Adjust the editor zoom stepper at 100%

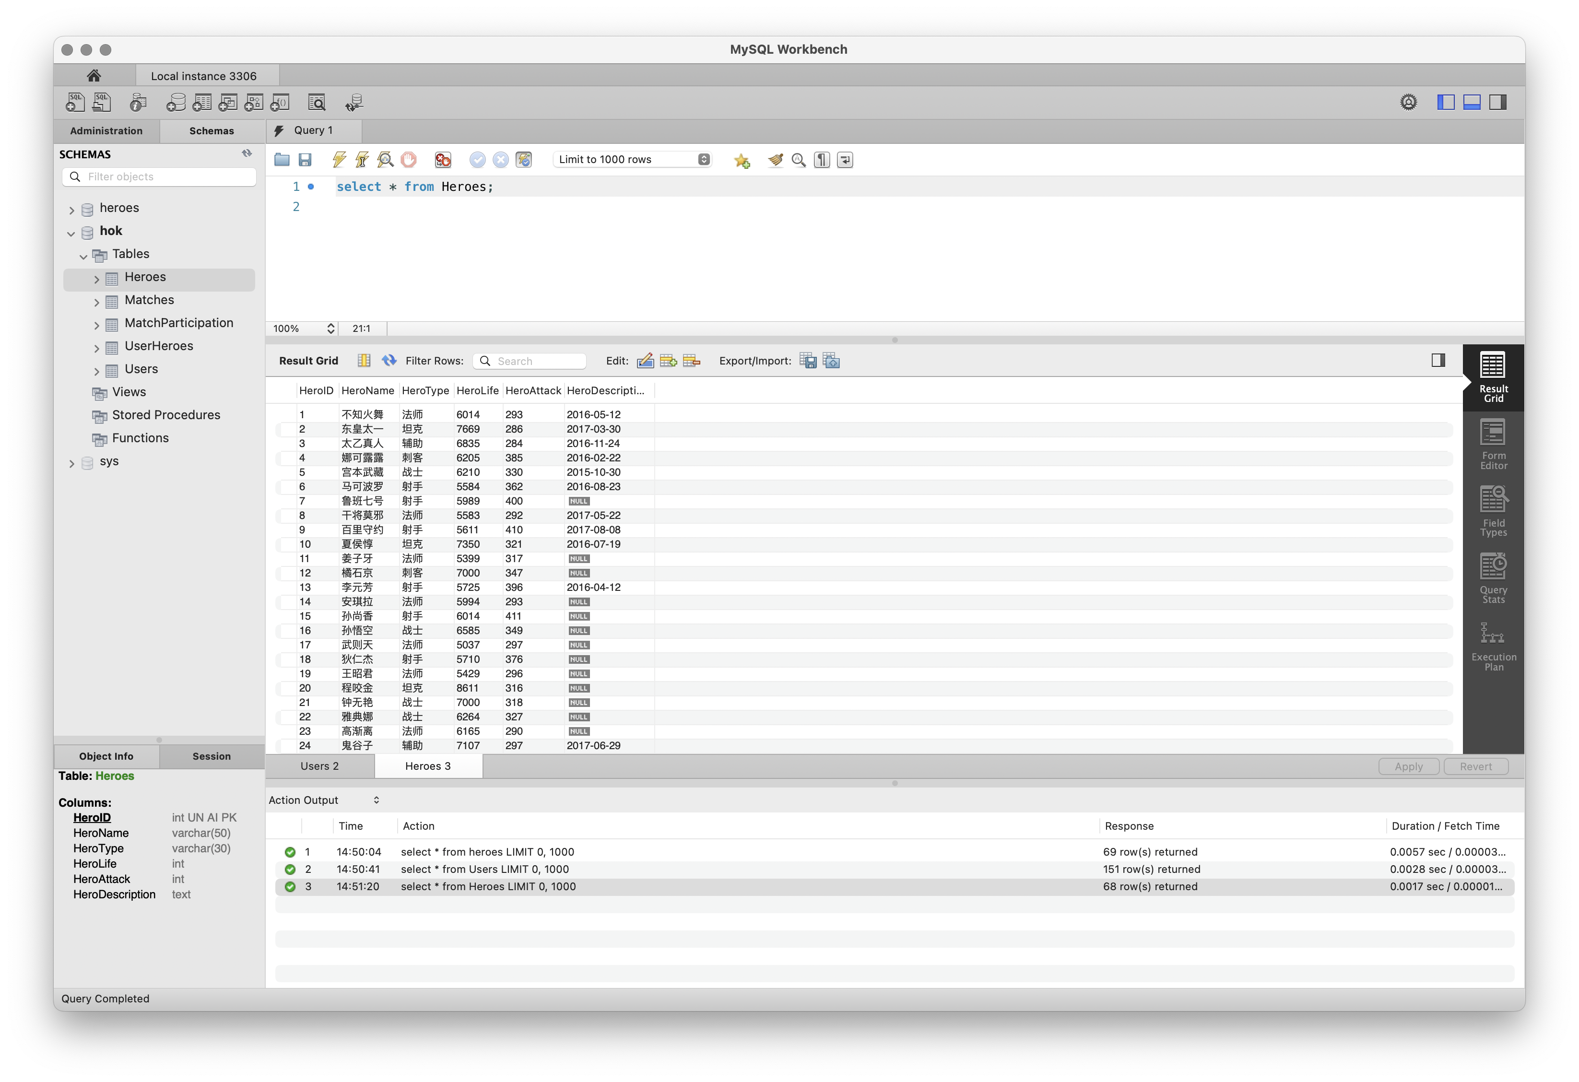[331, 328]
